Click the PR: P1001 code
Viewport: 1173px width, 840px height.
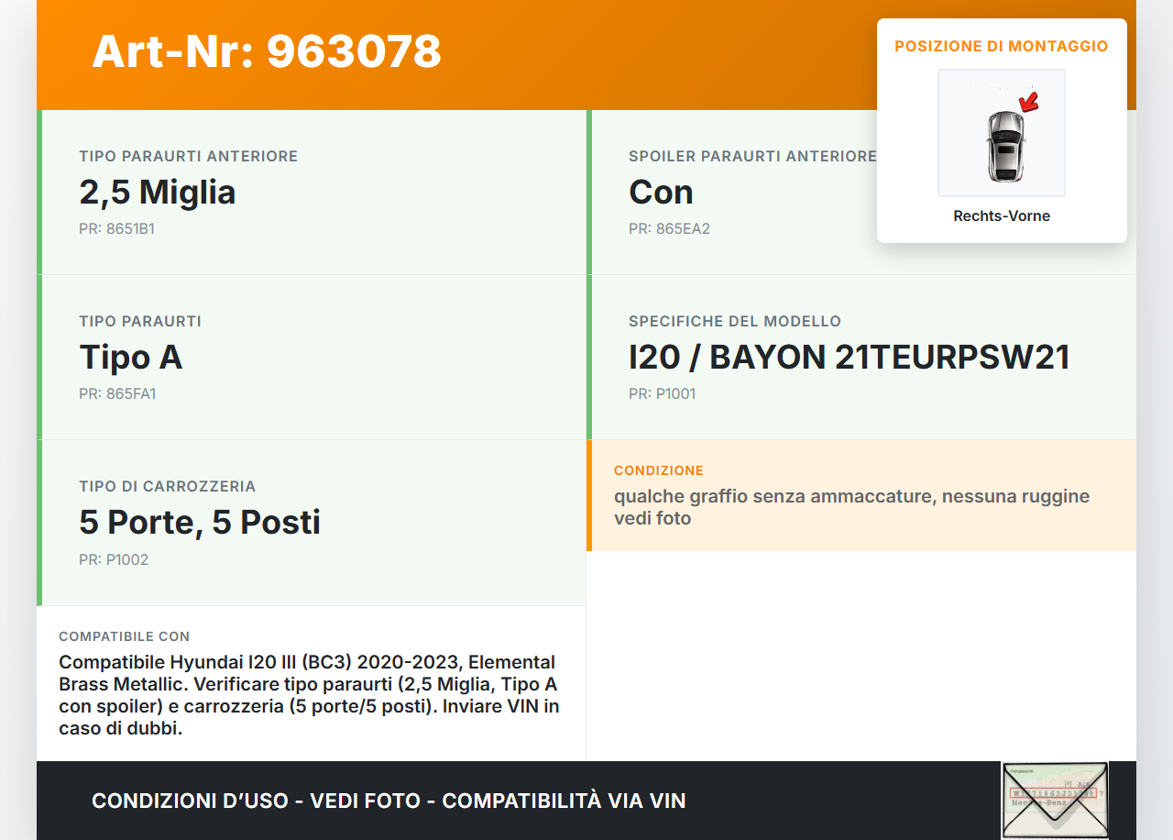[x=662, y=394]
